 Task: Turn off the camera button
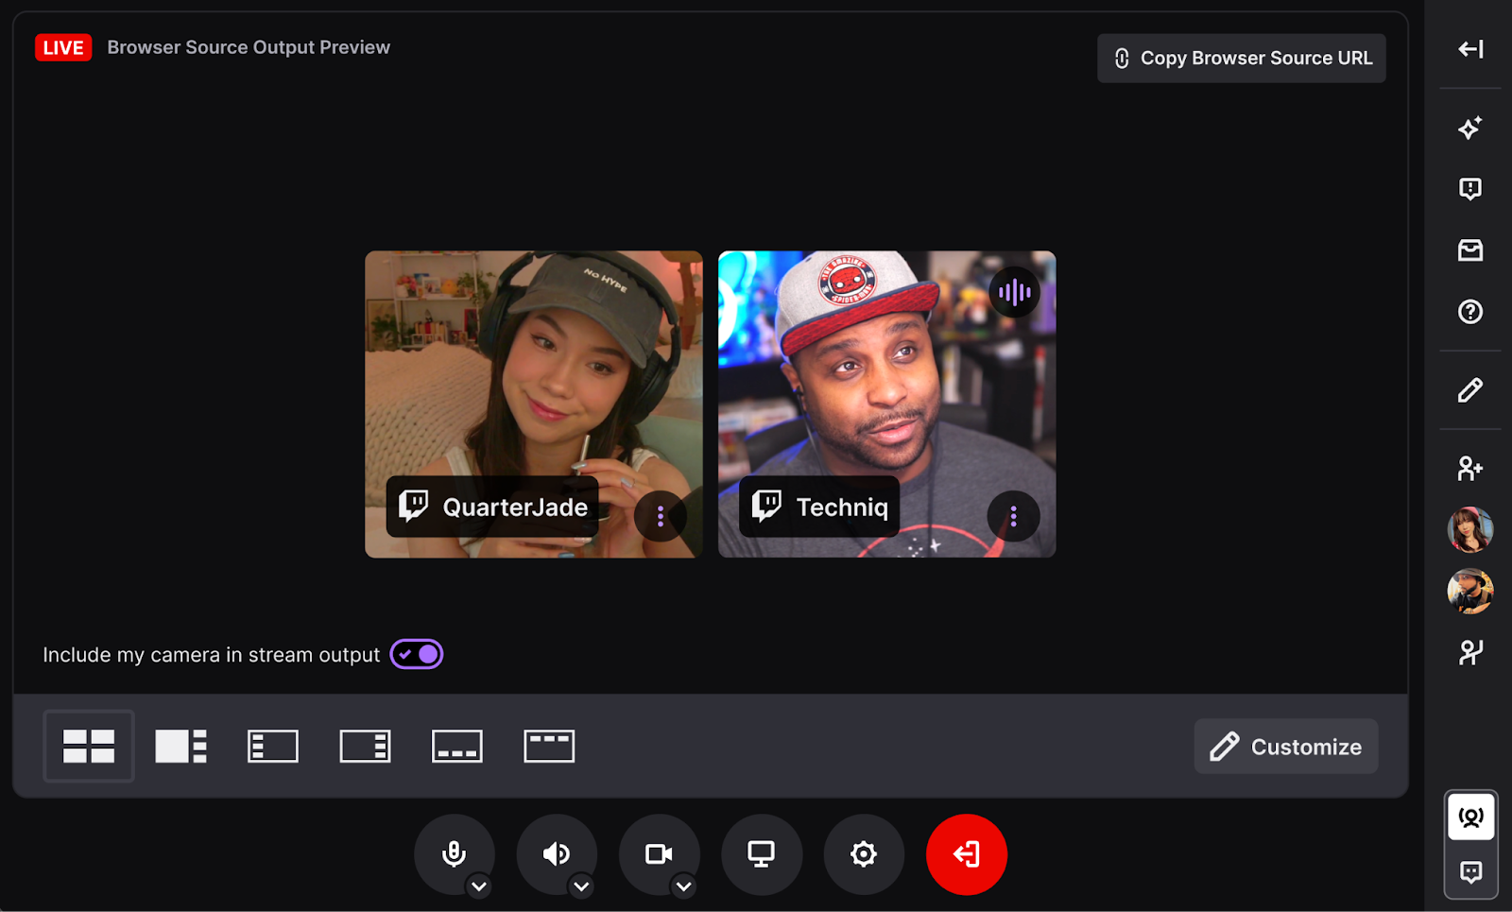[659, 854]
